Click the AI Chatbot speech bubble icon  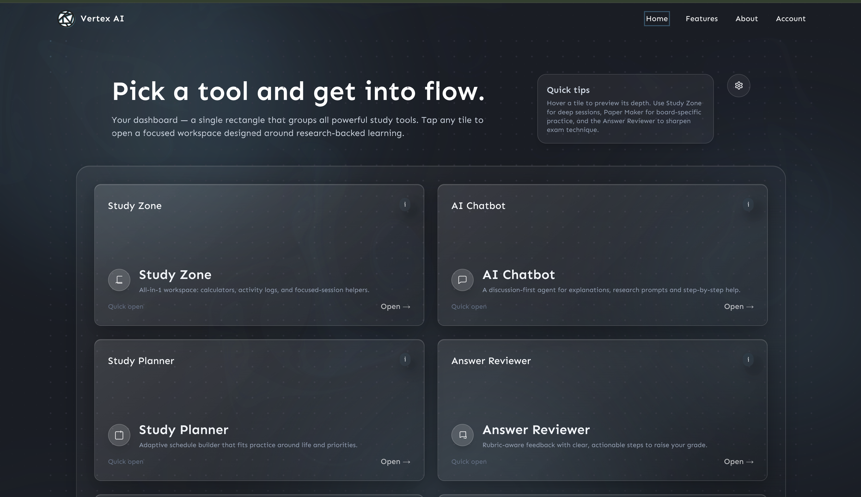pyautogui.click(x=462, y=280)
